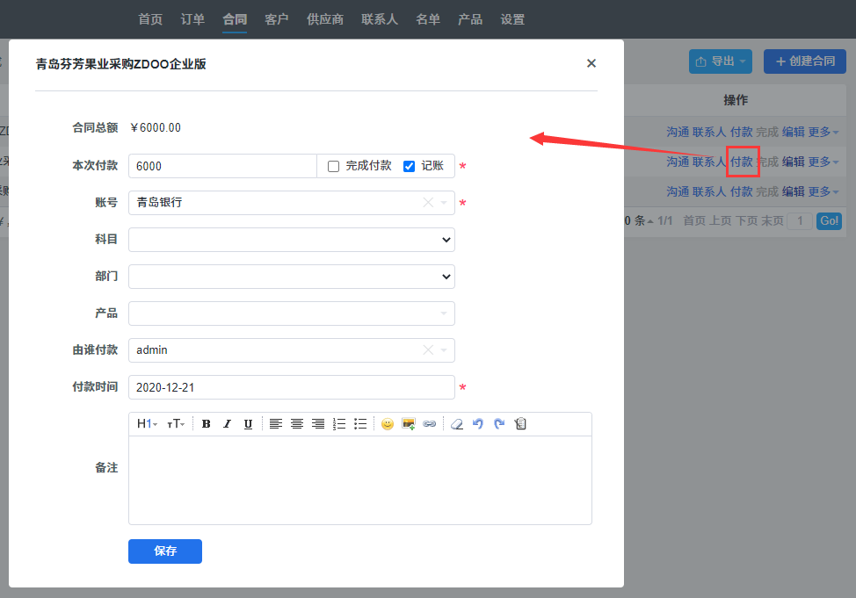Open the 产品 product dropdown

click(292, 313)
